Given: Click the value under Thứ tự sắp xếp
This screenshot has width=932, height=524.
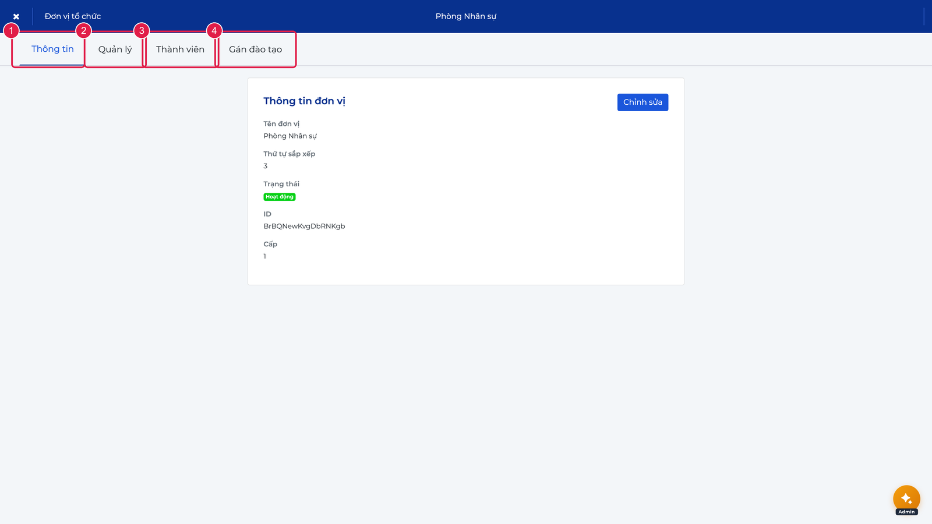Looking at the screenshot, I should (x=266, y=166).
